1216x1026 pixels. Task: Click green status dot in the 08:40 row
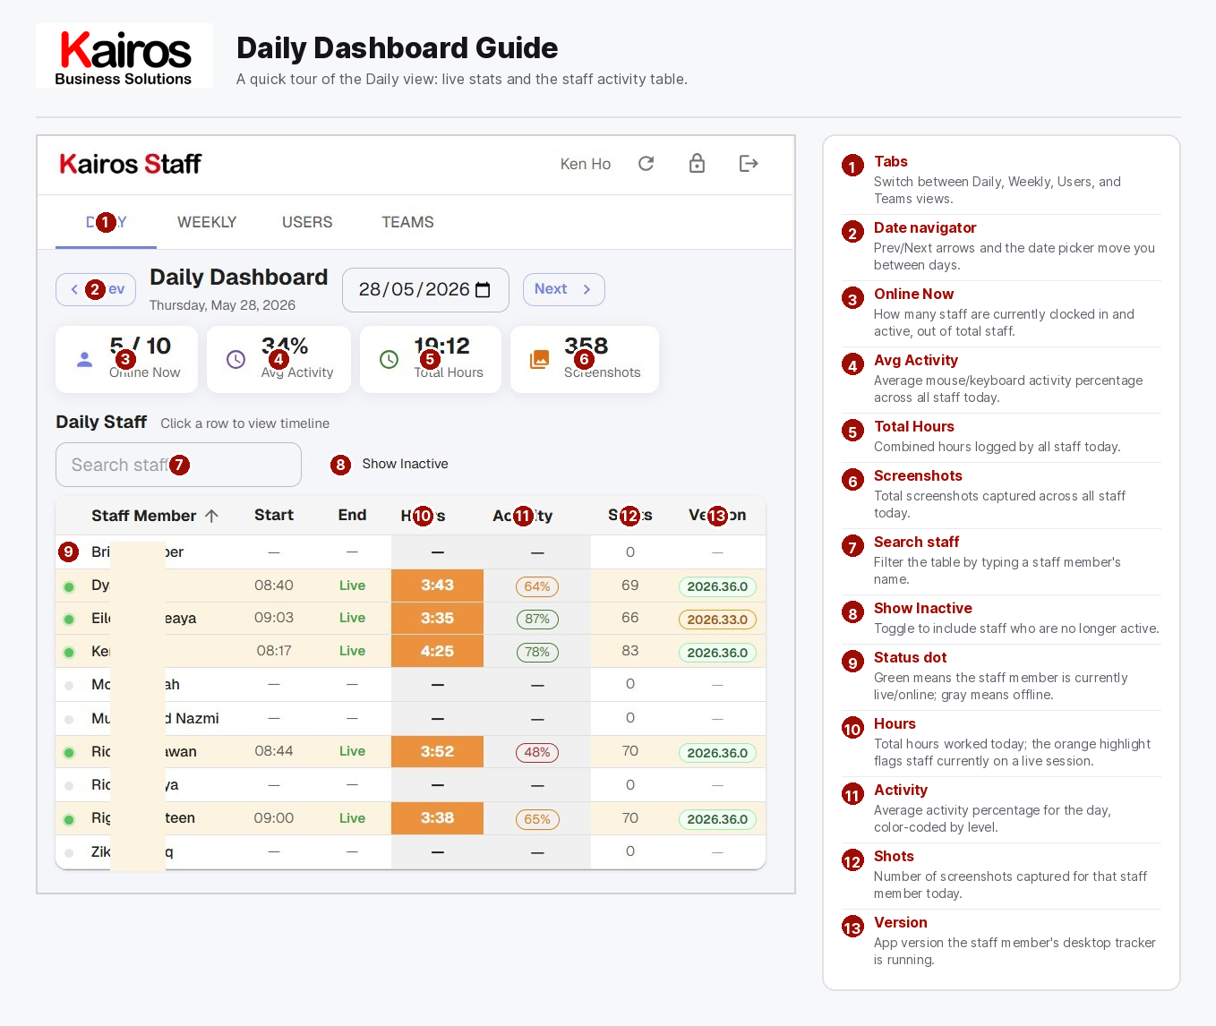69,587
